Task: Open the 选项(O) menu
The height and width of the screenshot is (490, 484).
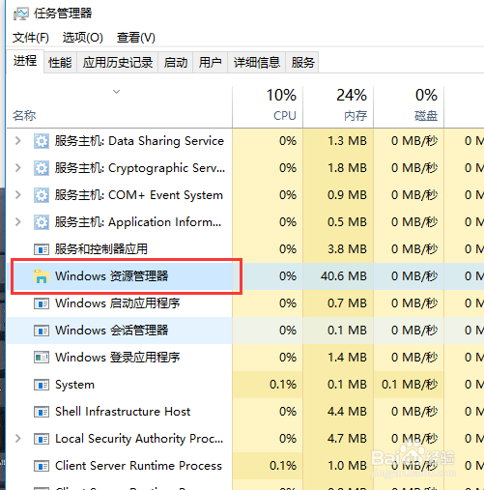Action: 82,38
